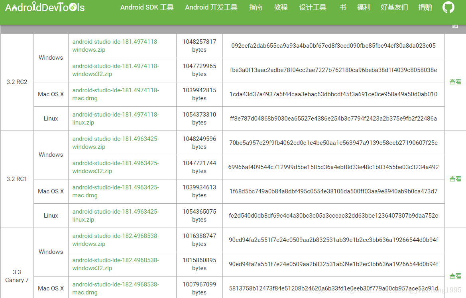
Task: Select the 3.2 RC2 version cell
Action: (17, 82)
